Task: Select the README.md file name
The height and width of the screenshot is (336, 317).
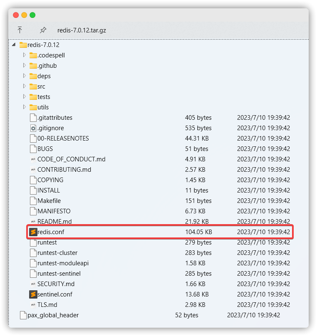Action: (x=54, y=221)
